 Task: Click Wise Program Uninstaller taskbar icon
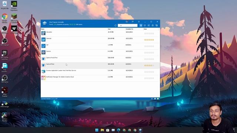click(140, 130)
